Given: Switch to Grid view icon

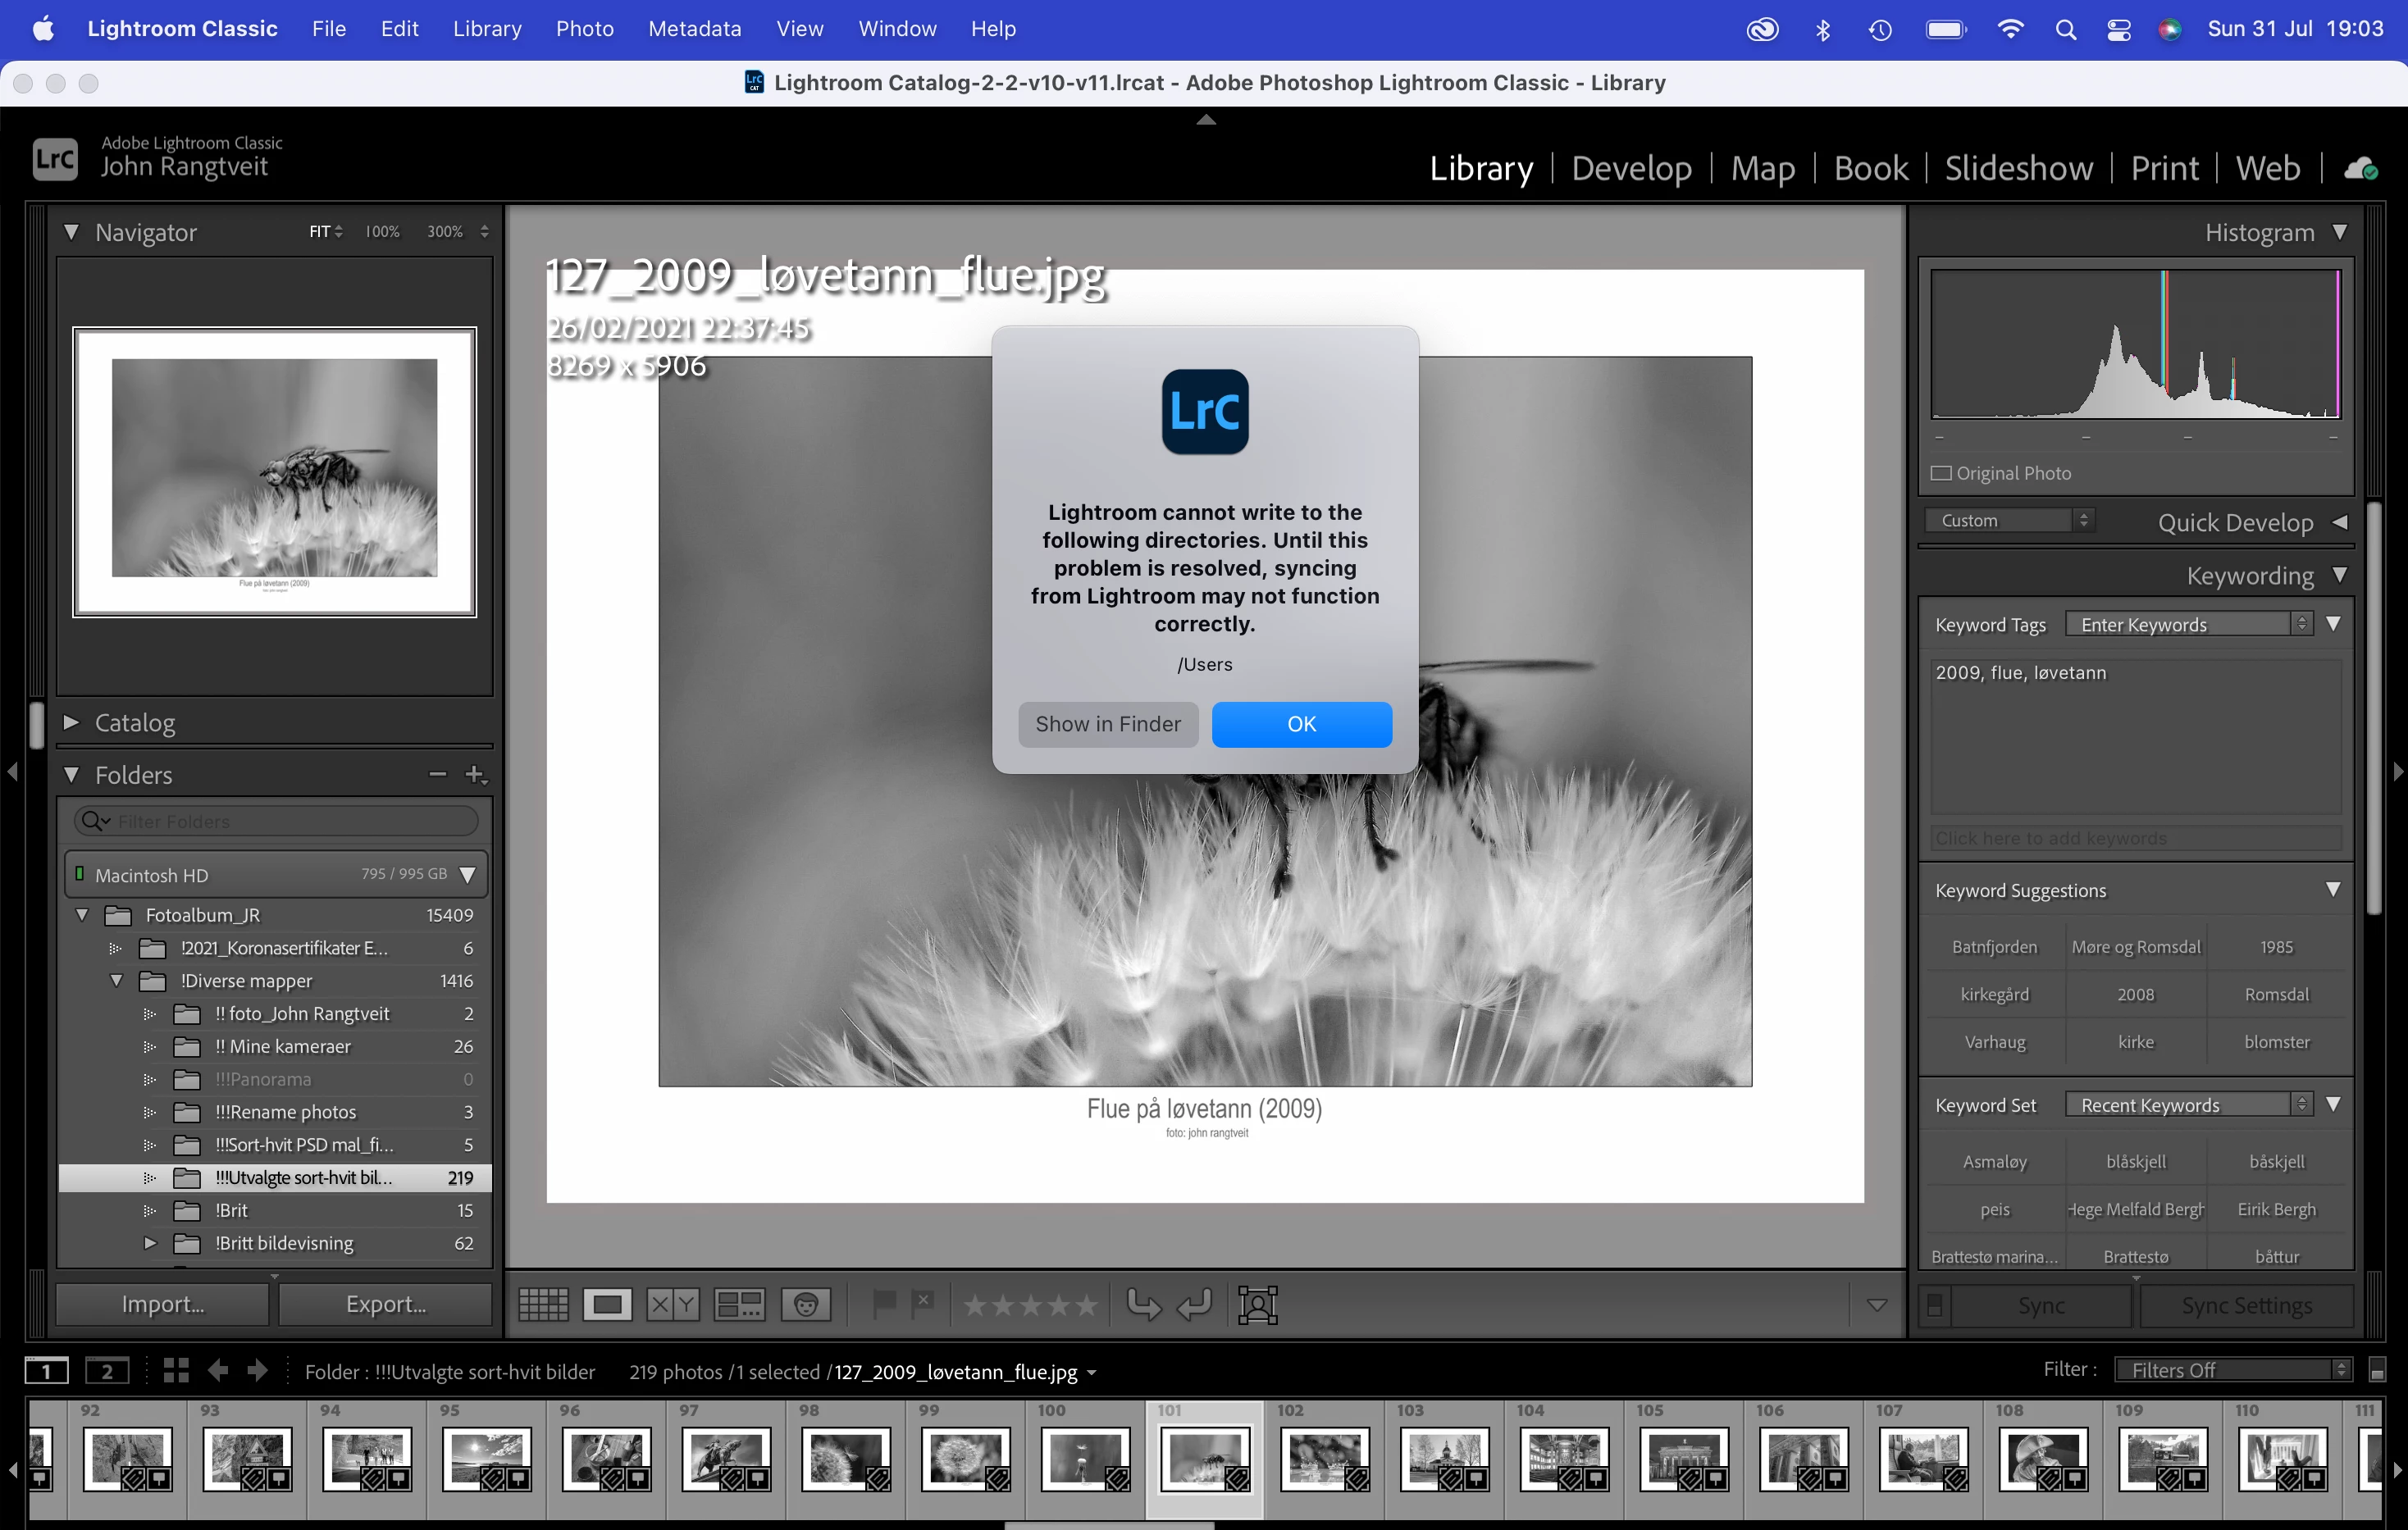Looking at the screenshot, I should [x=543, y=1304].
